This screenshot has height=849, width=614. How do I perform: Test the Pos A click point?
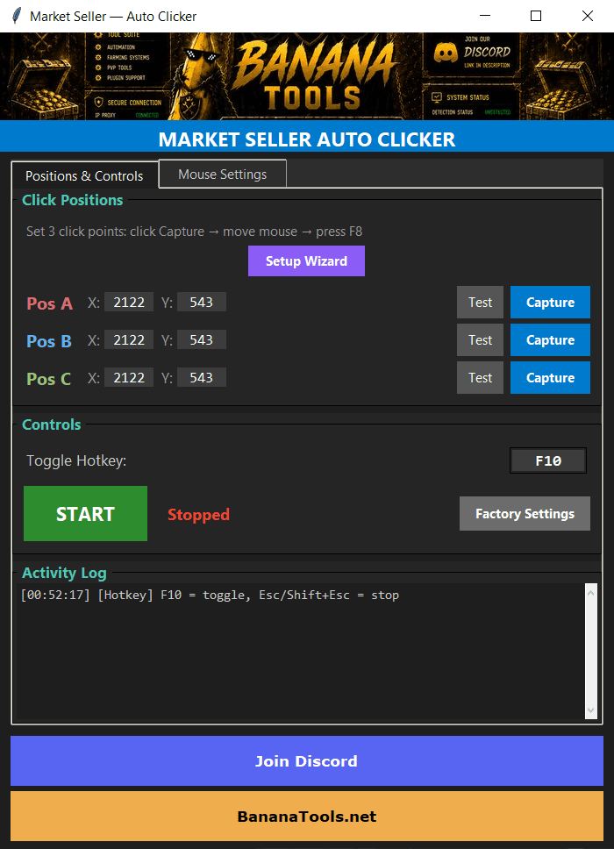[481, 302]
